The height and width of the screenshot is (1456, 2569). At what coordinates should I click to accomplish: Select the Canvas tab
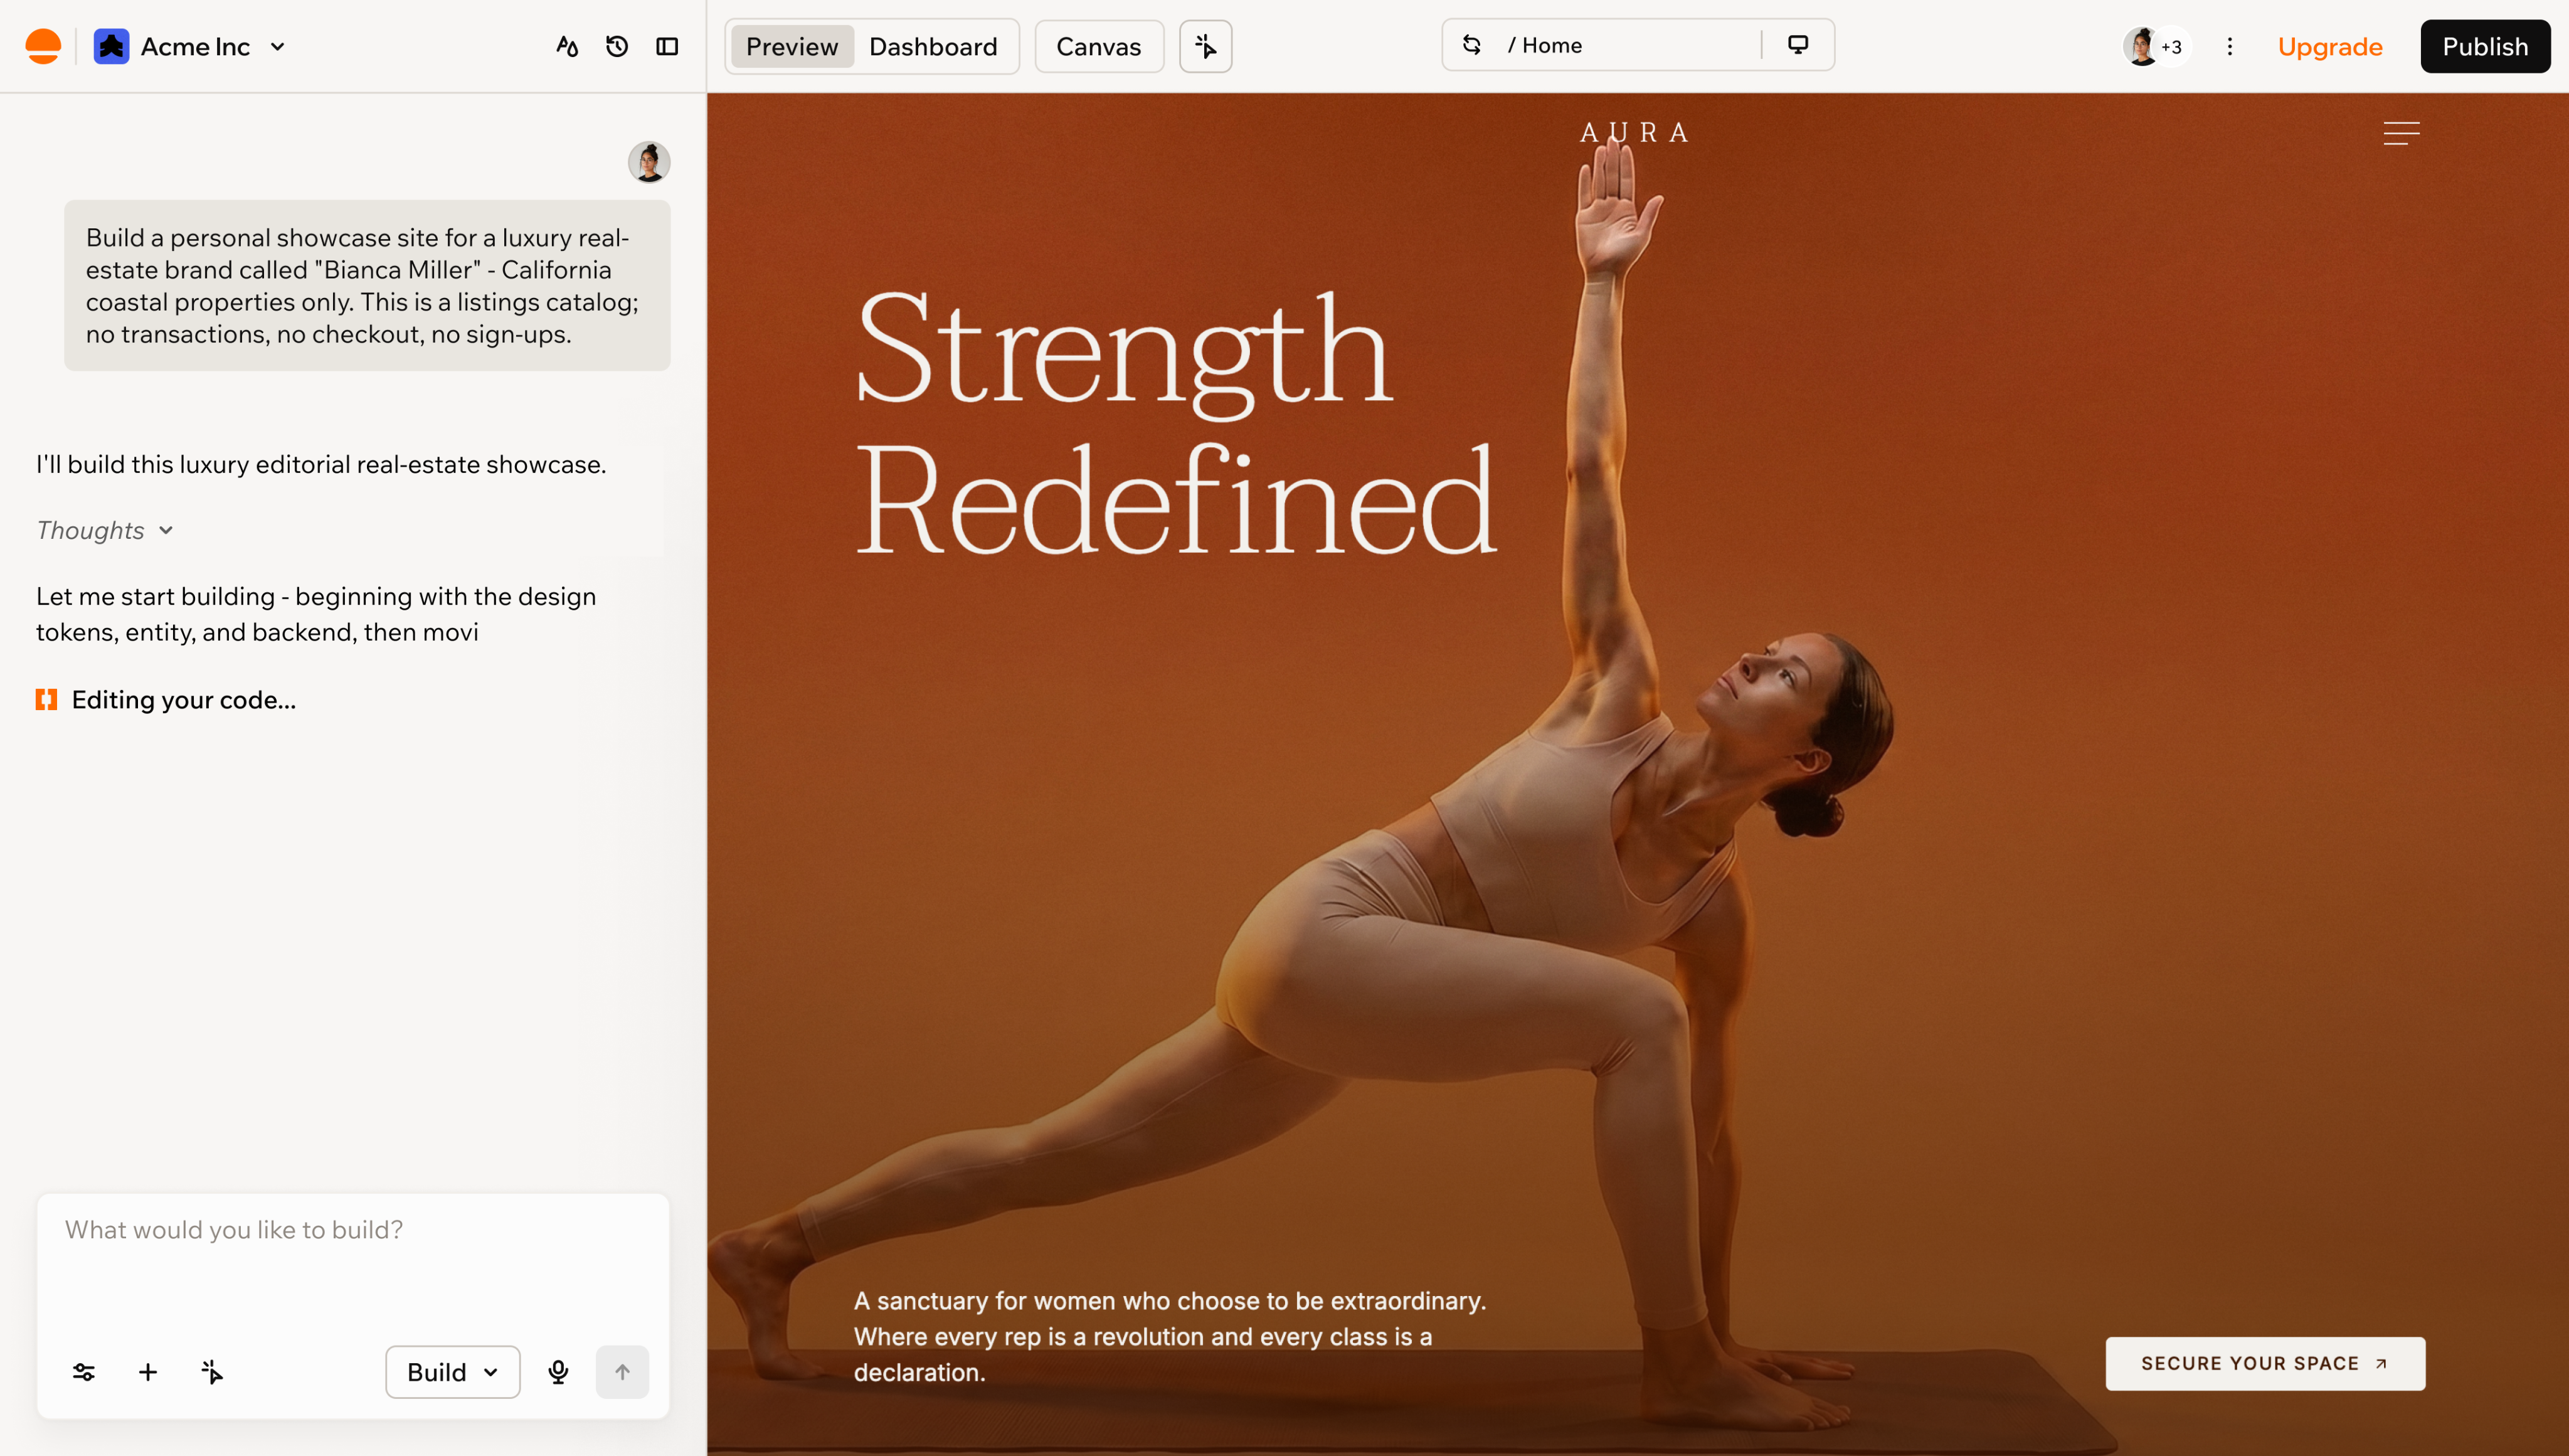pyautogui.click(x=1099, y=46)
